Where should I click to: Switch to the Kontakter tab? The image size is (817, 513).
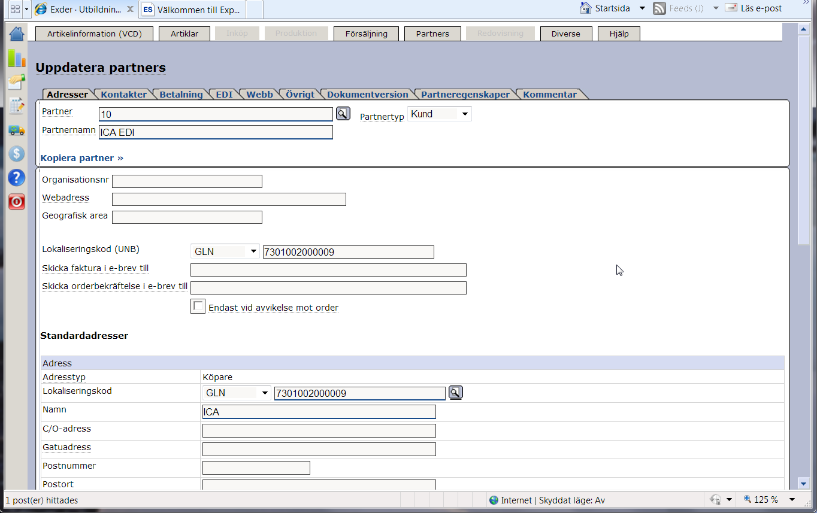click(x=123, y=94)
